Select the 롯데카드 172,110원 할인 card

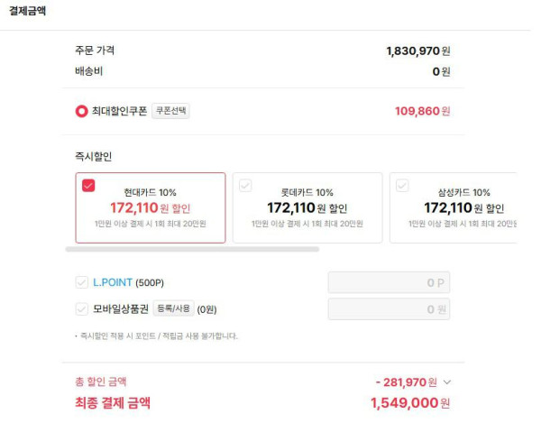point(307,207)
